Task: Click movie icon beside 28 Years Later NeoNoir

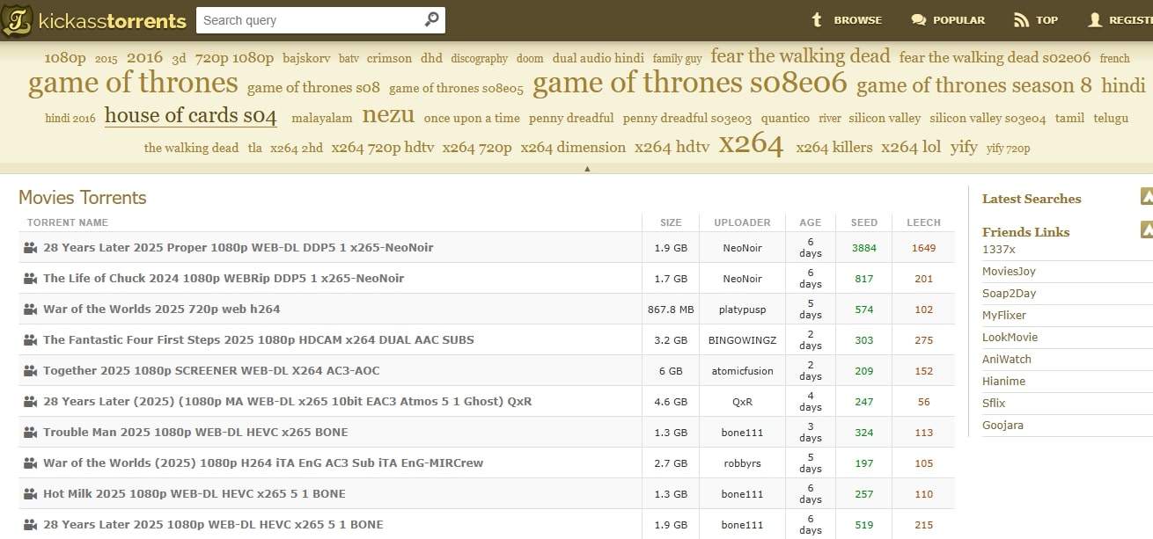Action: [30, 248]
